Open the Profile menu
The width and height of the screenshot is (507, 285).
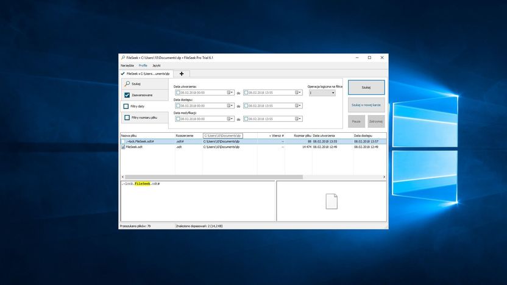(143, 66)
